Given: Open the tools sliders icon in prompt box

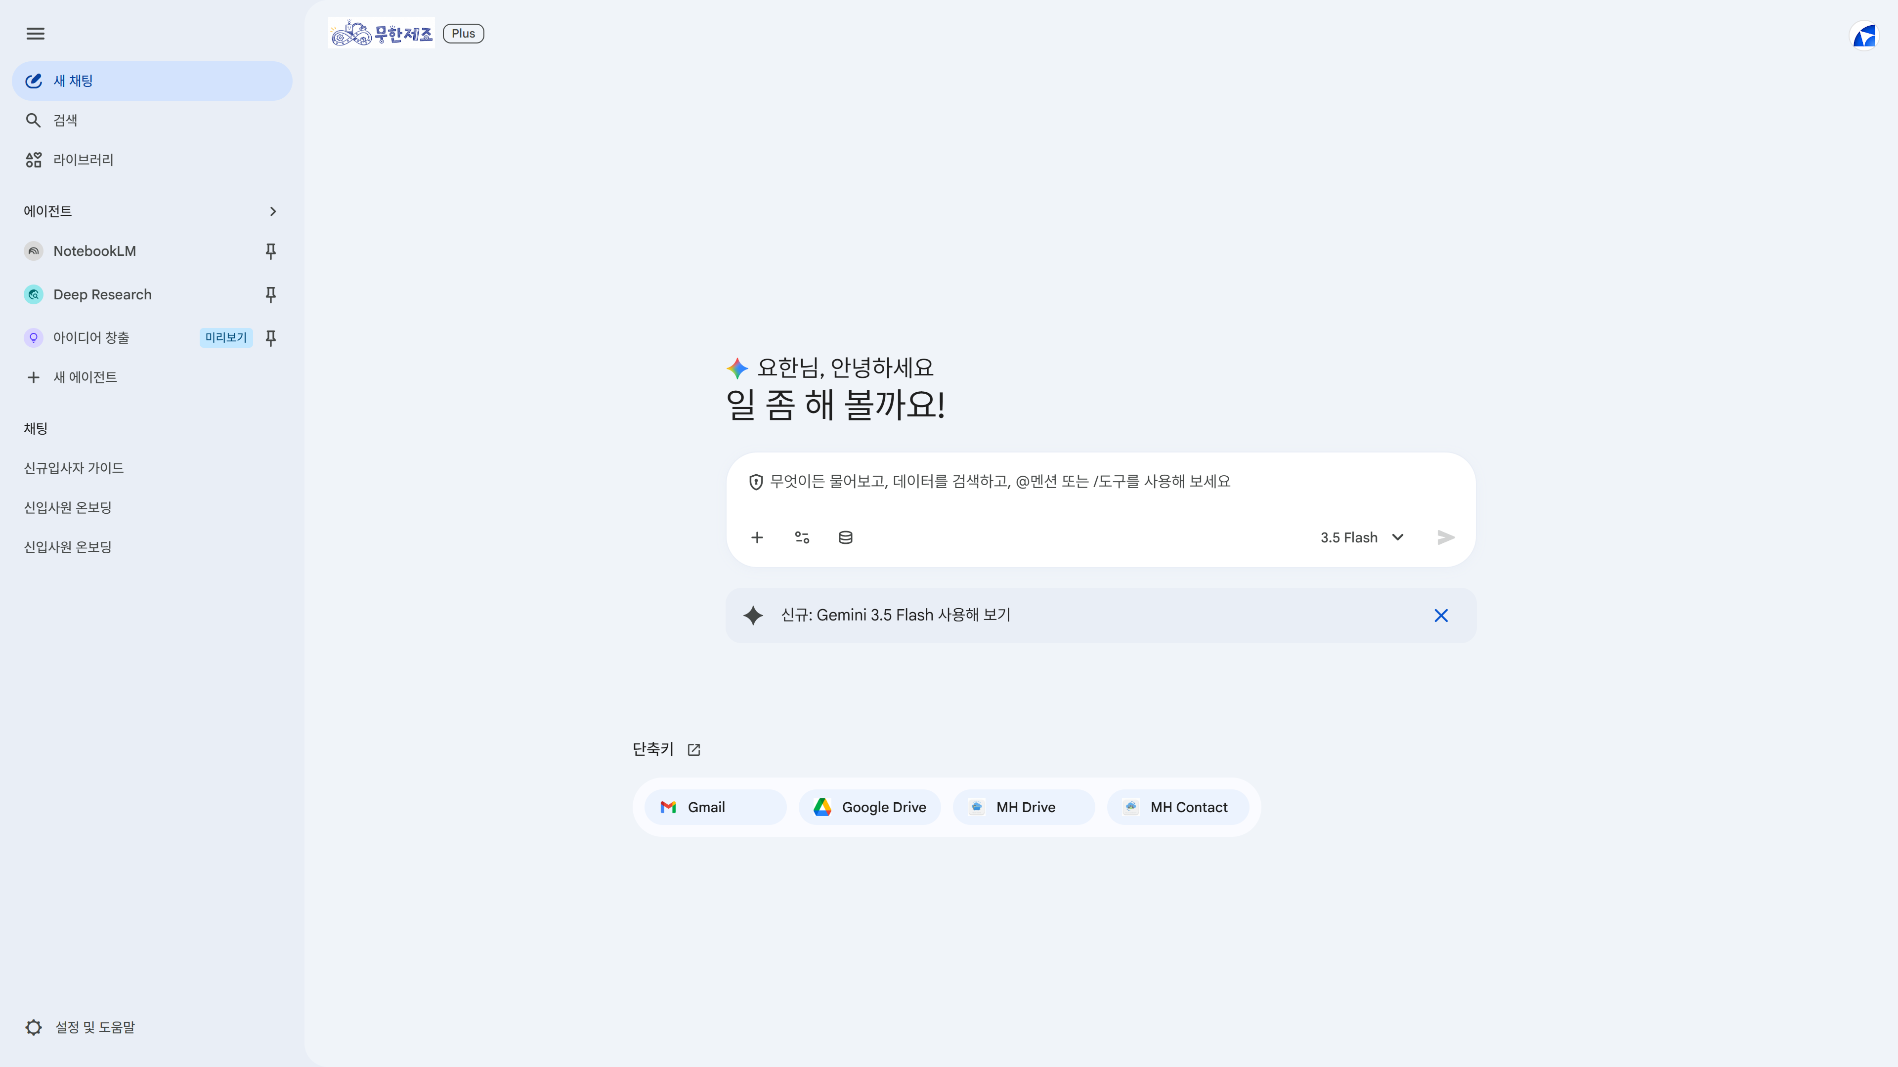Looking at the screenshot, I should (x=802, y=537).
